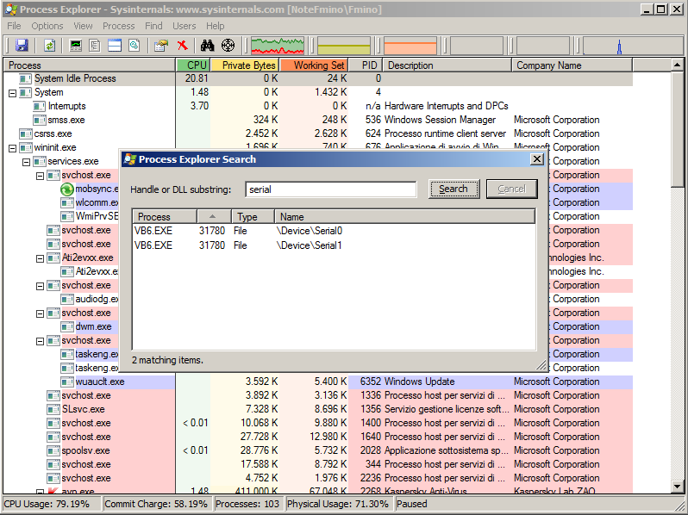
Task: Click the crosshair Find Window target icon
Action: point(228,45)
